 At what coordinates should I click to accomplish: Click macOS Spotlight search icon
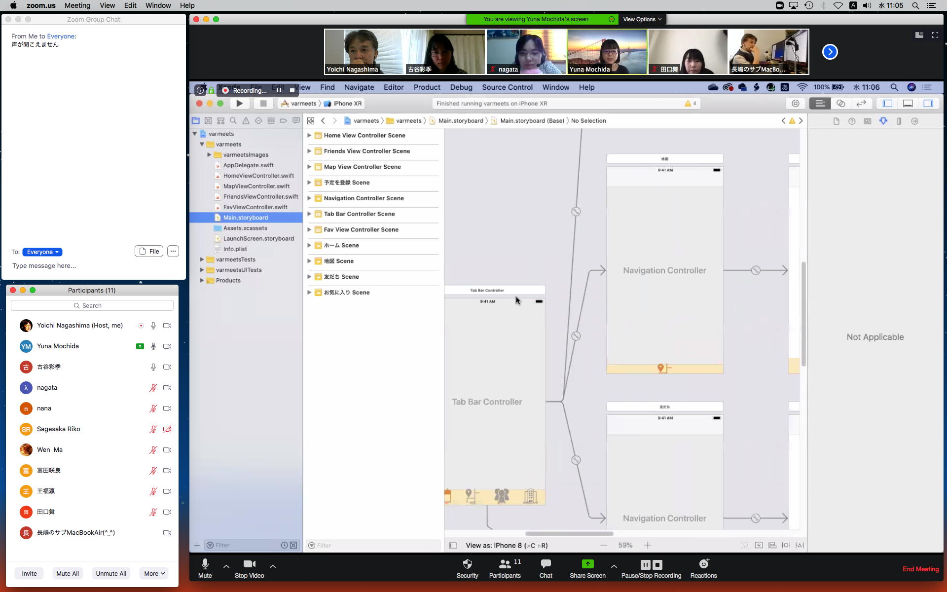tap(915, 5)
